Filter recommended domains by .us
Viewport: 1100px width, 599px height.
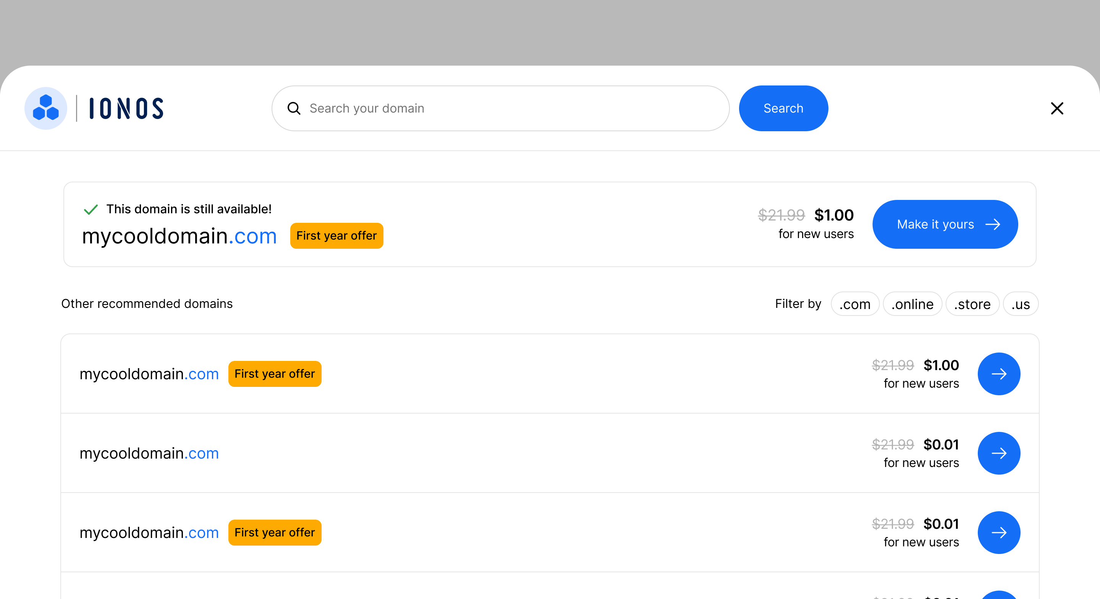pos(1021,304)
